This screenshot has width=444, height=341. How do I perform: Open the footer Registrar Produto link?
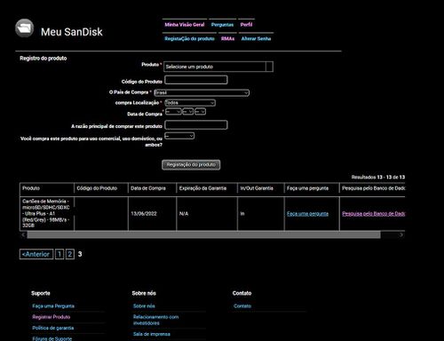52,317
